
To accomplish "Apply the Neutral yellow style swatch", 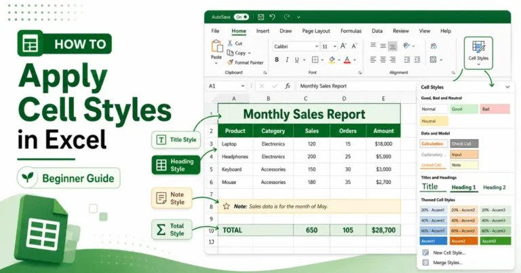I will [x=434, y=121].
